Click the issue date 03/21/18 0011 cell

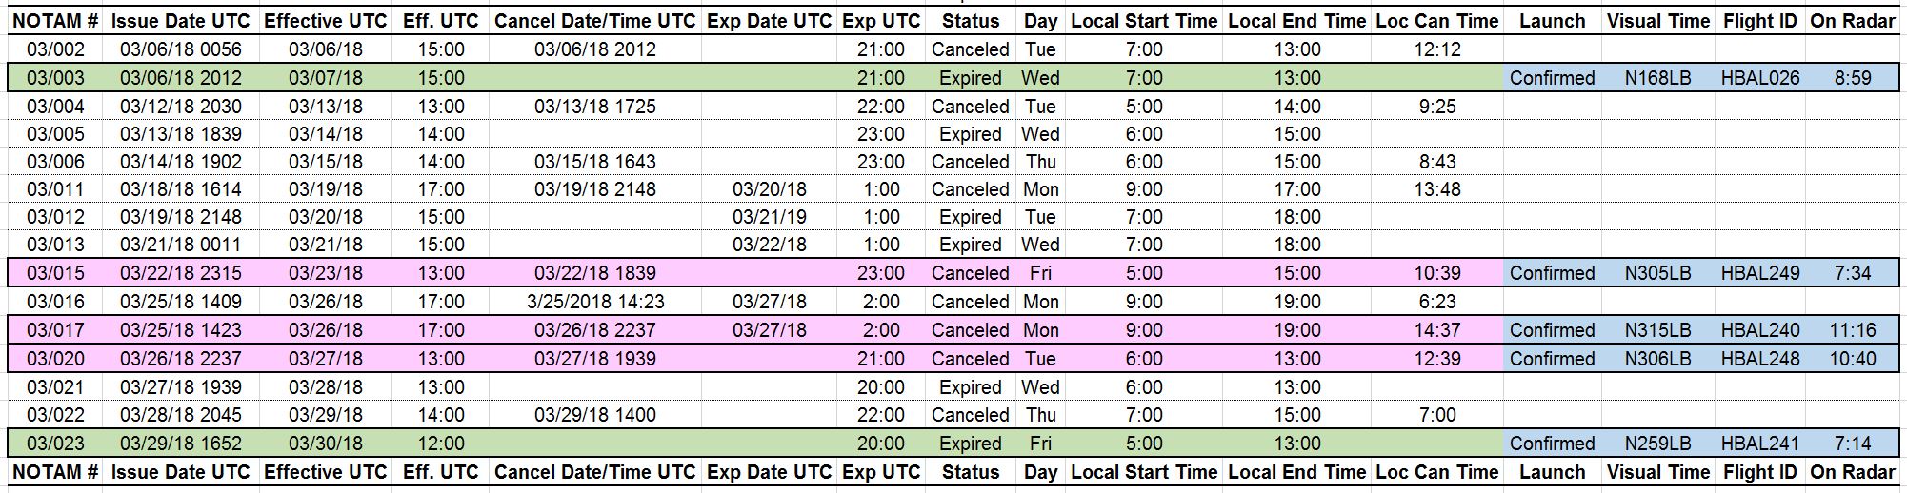click(x=181, y=245)
